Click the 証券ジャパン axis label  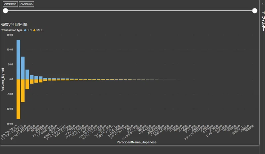point(238,130)
